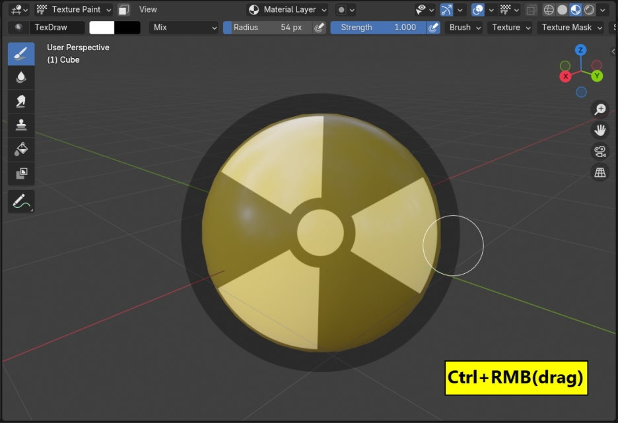Select material preview shading
Viewport: 618px width, 423px height.
pos(576,10)
